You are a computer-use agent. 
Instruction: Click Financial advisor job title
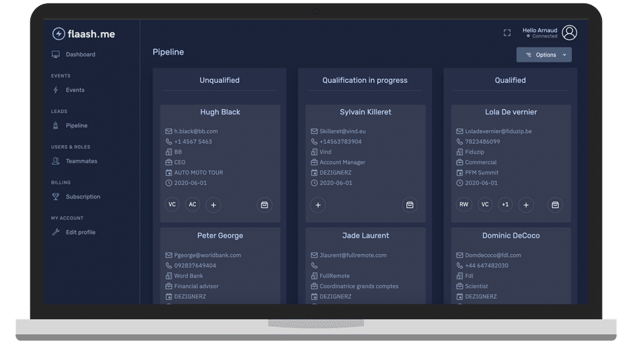coord(197,286)
